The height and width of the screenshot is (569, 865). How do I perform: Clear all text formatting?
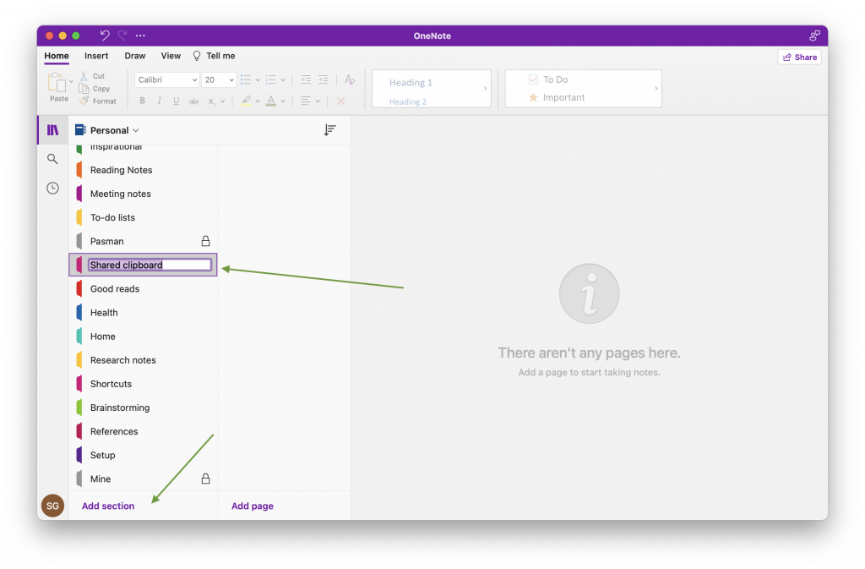pyautogui.click(x=350, y=80)
